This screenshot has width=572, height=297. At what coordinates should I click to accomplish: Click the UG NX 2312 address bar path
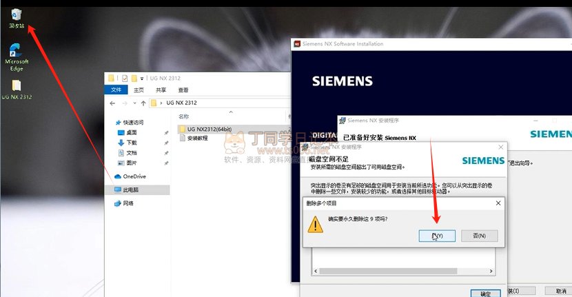(x=181, y=103)
